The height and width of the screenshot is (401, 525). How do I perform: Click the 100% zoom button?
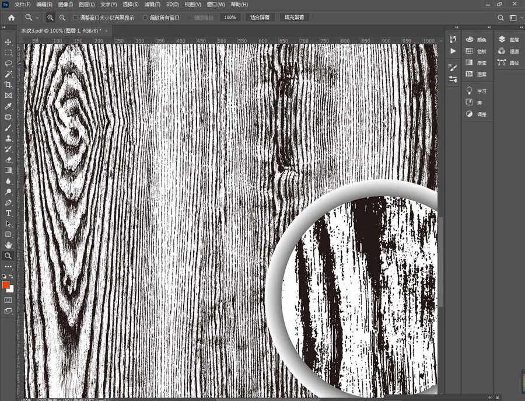[x=230, y=18]
